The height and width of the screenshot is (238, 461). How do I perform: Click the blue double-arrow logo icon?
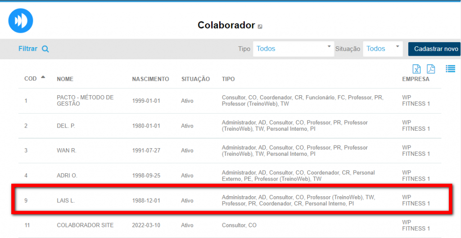[21, 21]
